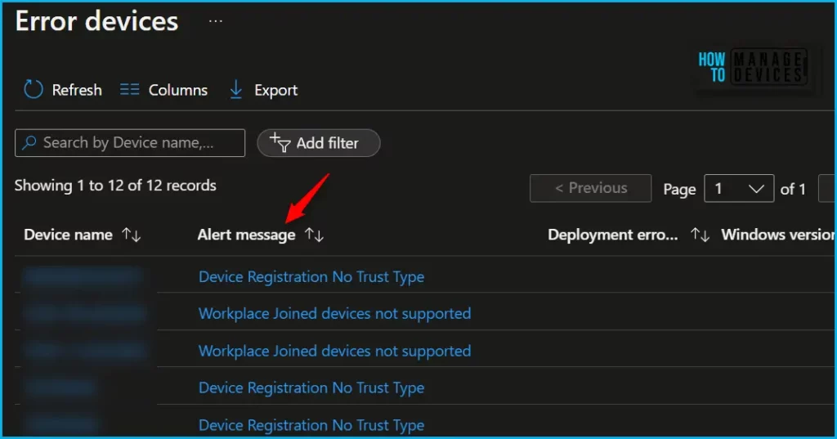Screen dimensions: 837x439
Task: Open first Workplace Joined devices not supported link
Action: click(x=334, y=313)
